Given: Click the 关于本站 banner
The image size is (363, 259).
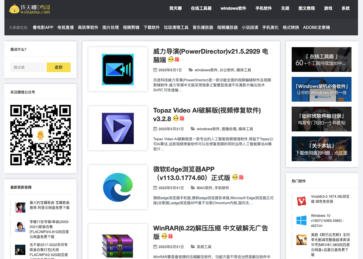Looking at the screenshot, I should [x=321, y=149].
